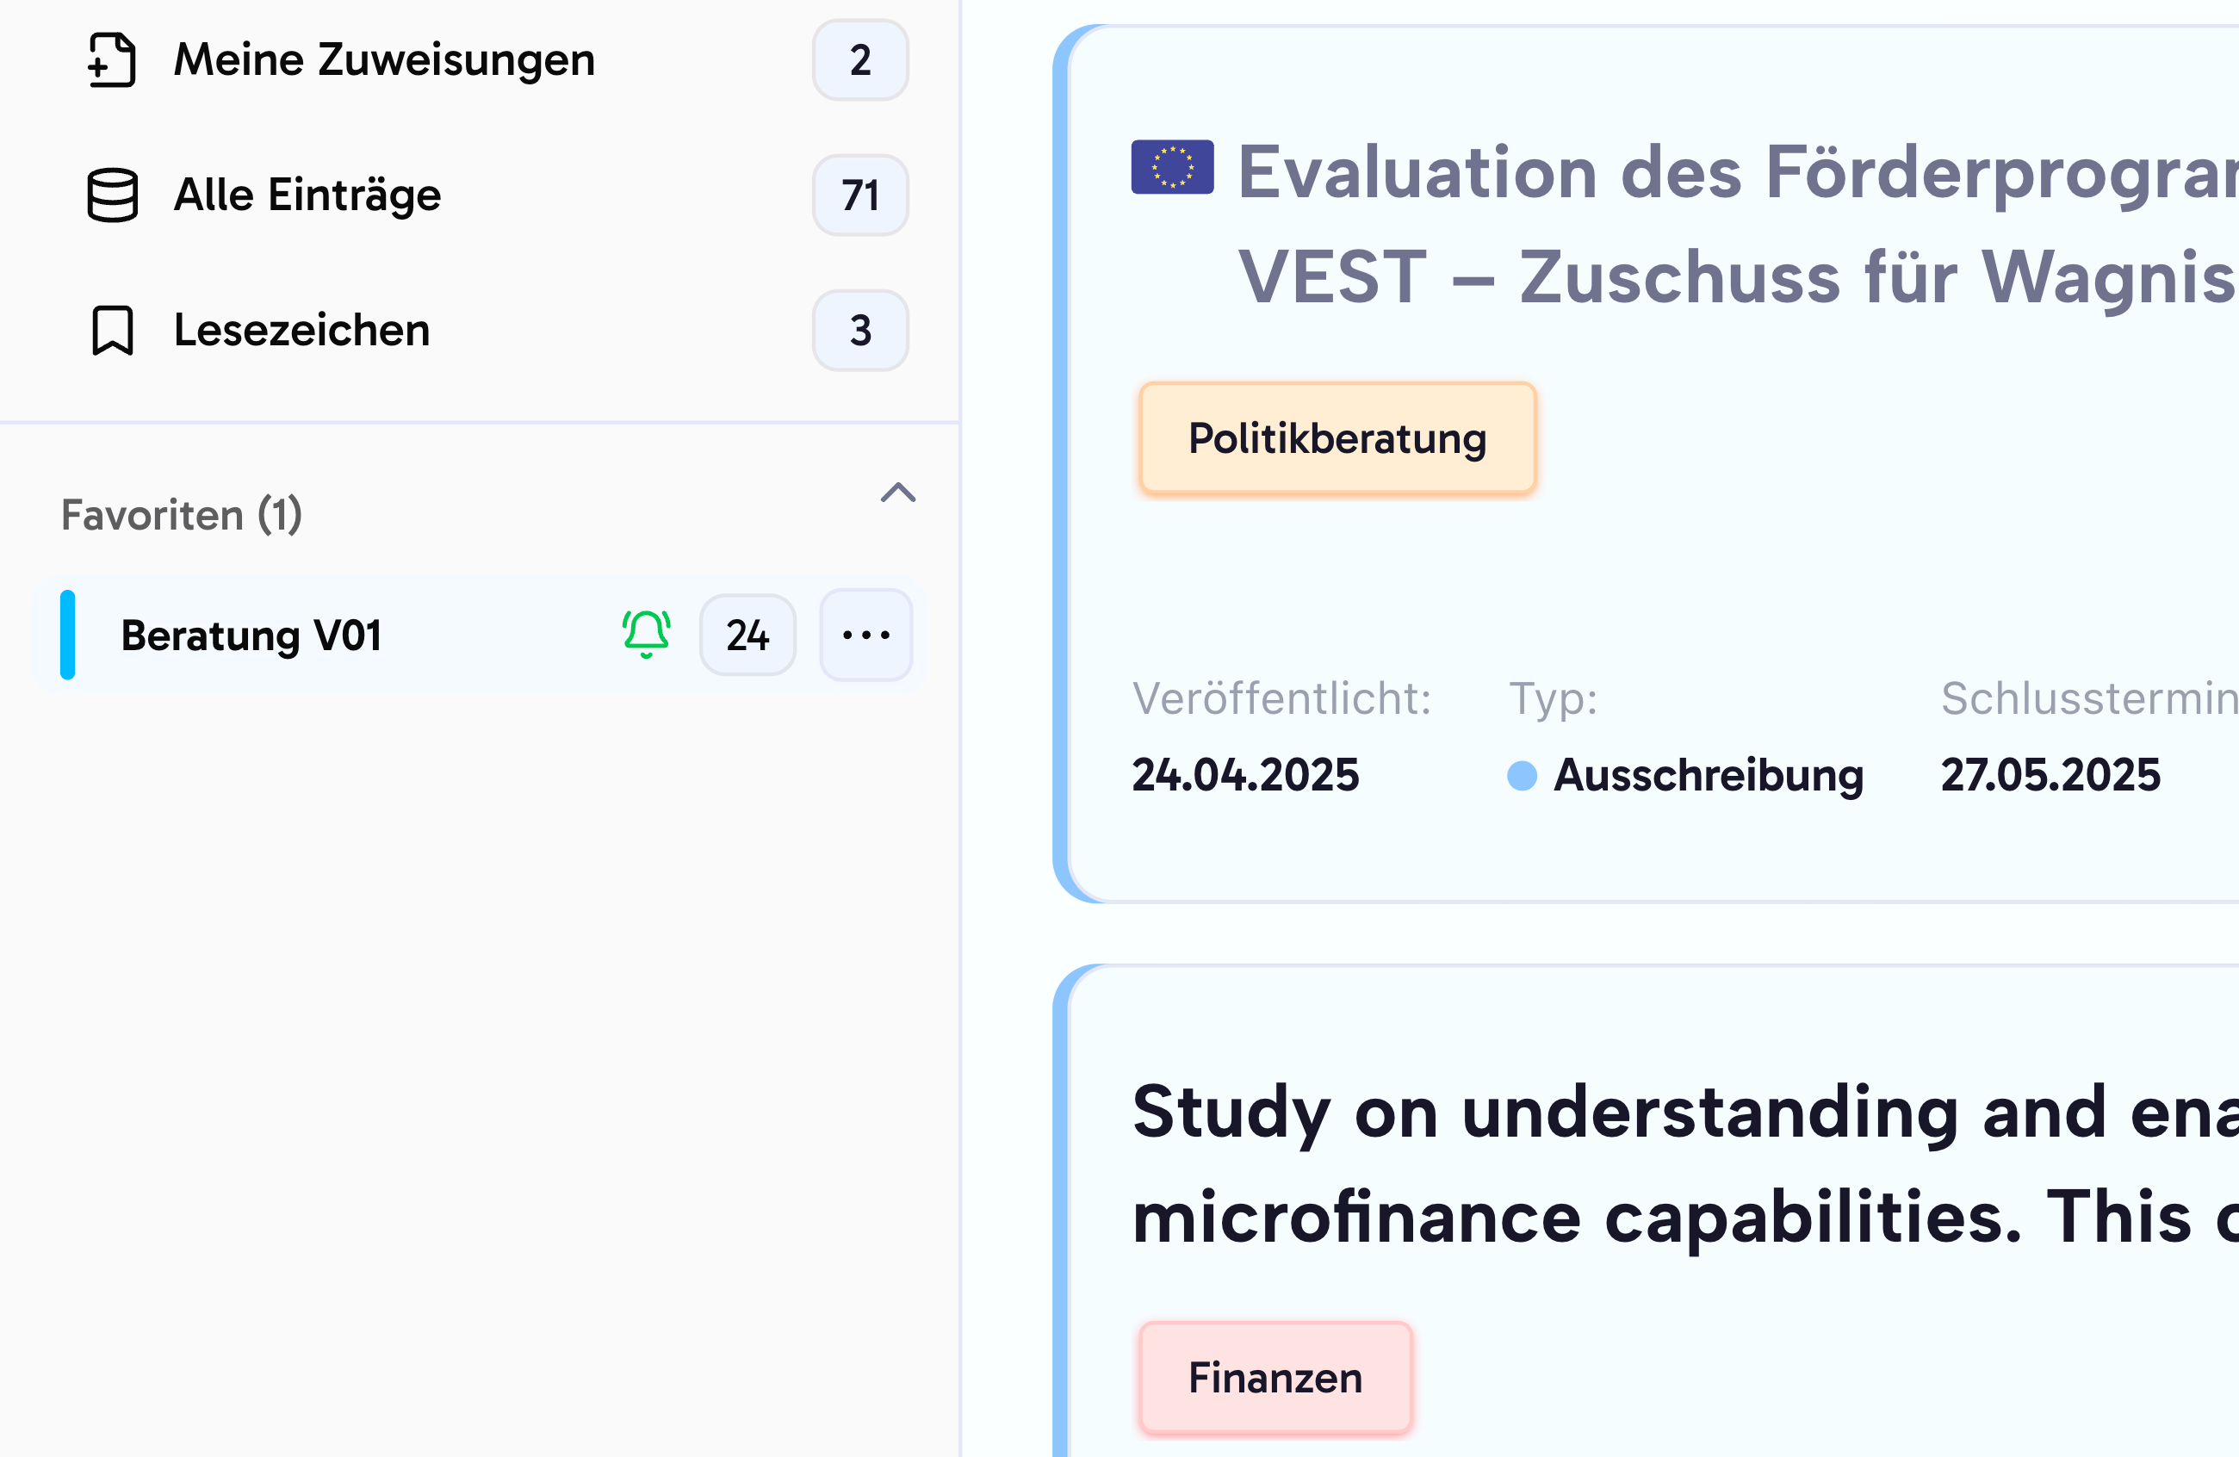Open Lesezeichen from the sidebar
The height and width of the screenshot is (1457, 2239).
(x=301, y=330)
